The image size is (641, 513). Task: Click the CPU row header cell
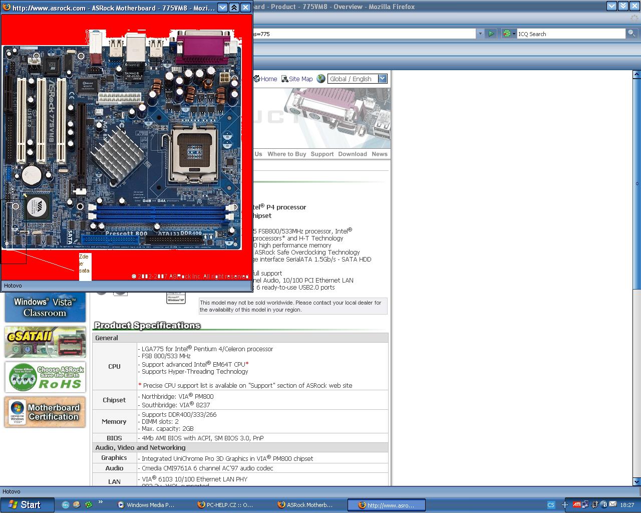coord(114,366)
